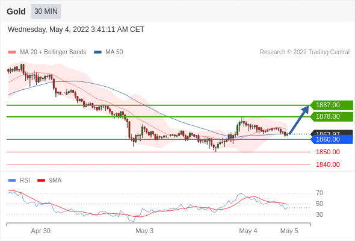Viewport: 355px width, 241px height.
Task: Click the Apr 30 date axis label
Action: [x=41, y=231]
